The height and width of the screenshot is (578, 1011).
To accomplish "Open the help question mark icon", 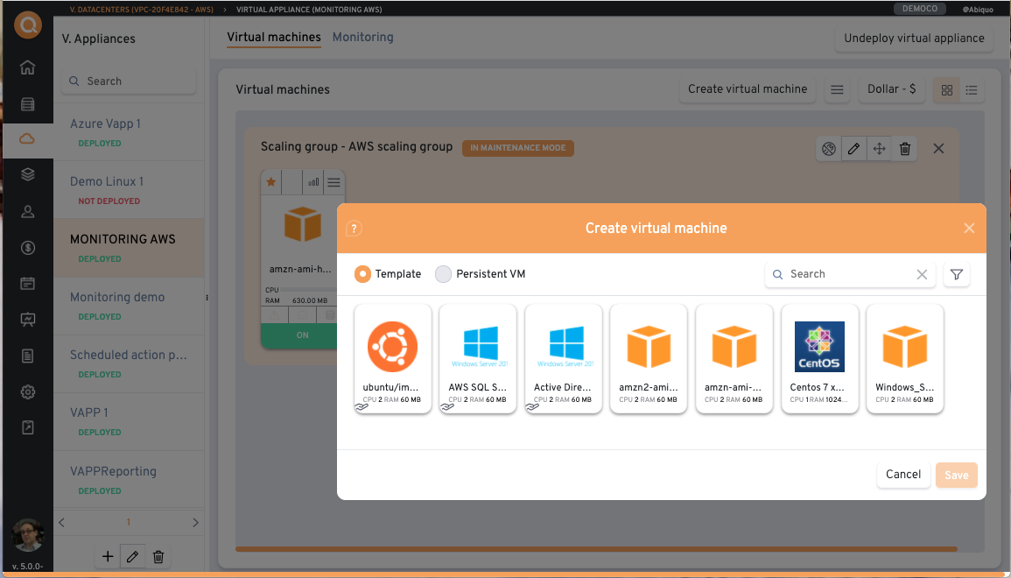I will pyautogui.click(x=354, y=229).
